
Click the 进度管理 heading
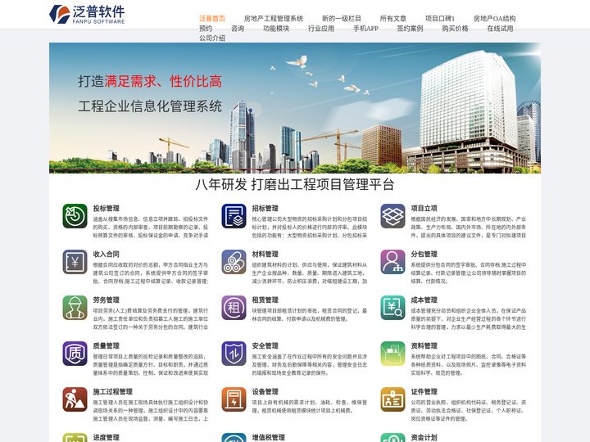pyautogui.click(x=106, y=437)
